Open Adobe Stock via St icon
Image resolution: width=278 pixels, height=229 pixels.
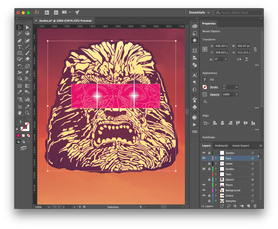point(56,12)
